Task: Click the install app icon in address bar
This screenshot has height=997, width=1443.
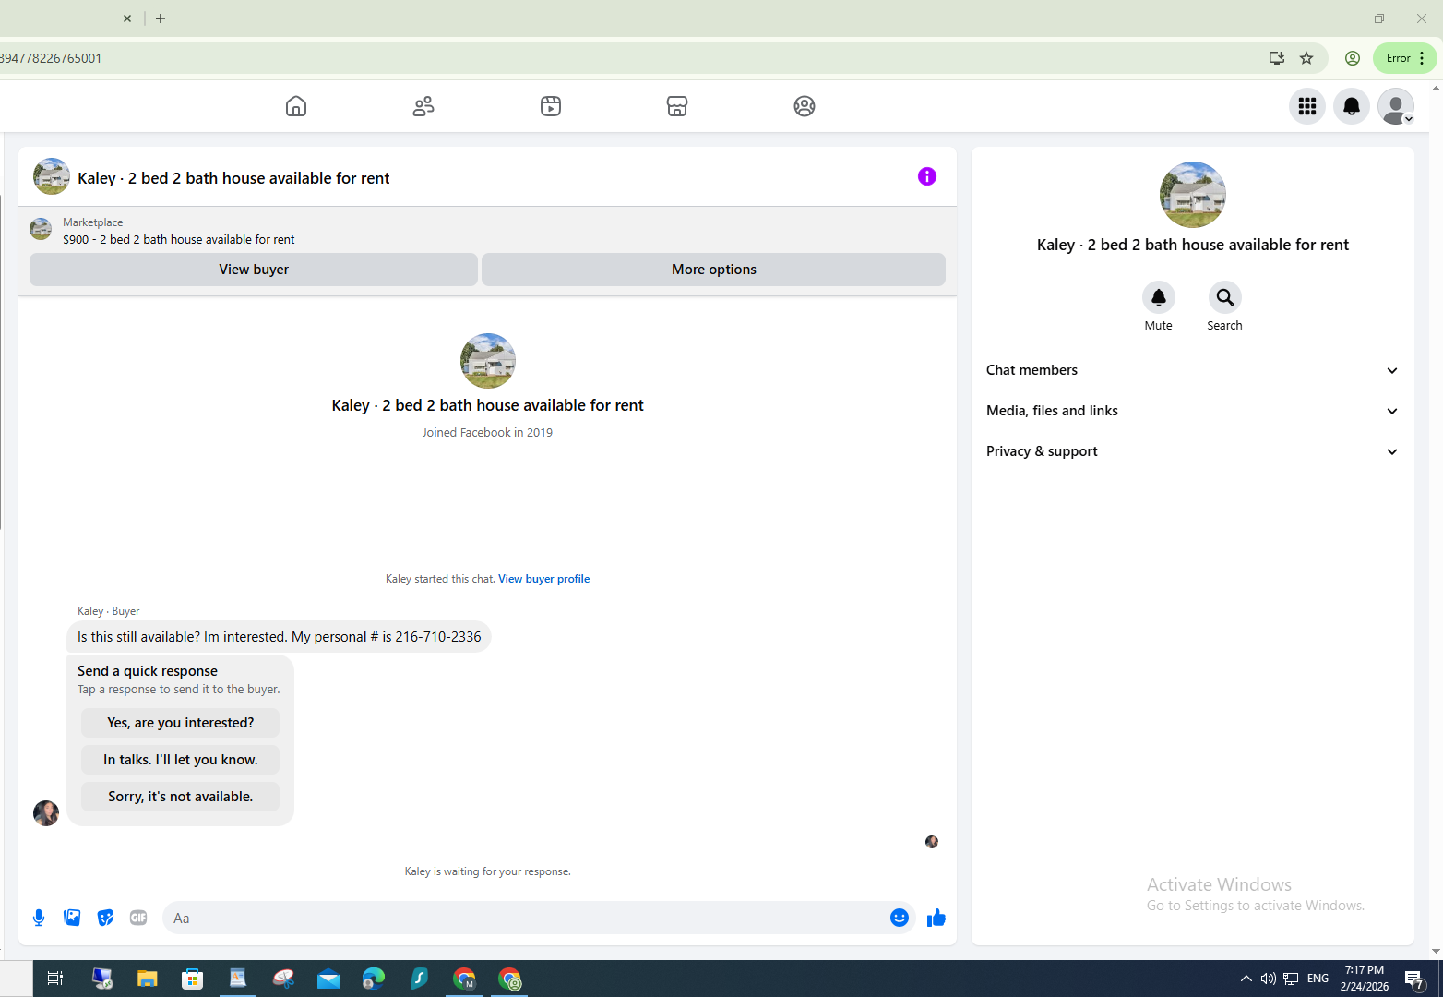Action: [1277, 58]
